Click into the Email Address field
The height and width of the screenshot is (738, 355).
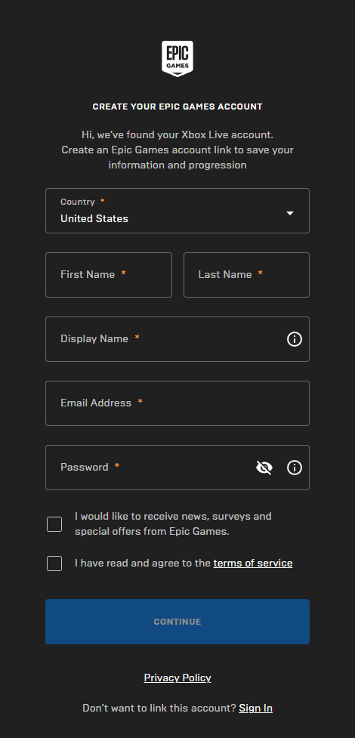click(177, 403)
